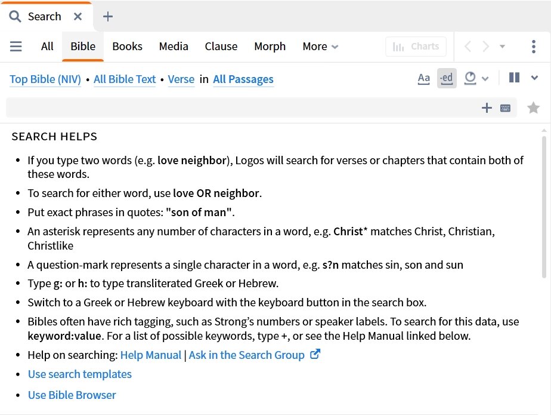Go back with the left arrow
This screenshot has height=415, width=551.
[468, 47]
